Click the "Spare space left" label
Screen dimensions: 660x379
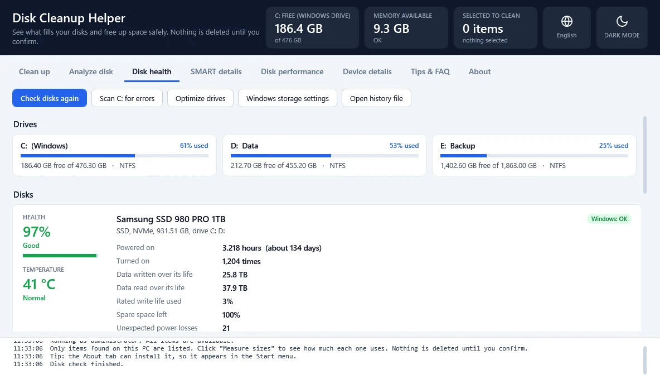point(142,314)
